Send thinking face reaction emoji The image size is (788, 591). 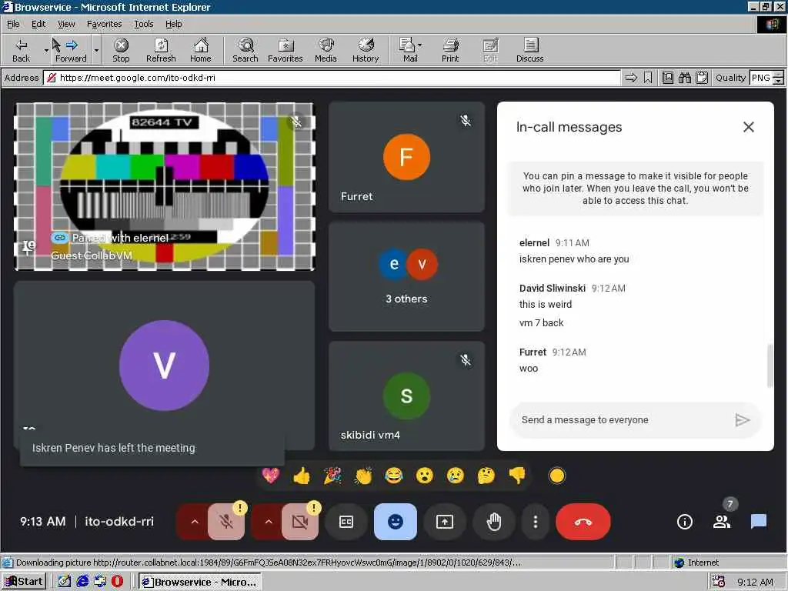pos(486,476)
